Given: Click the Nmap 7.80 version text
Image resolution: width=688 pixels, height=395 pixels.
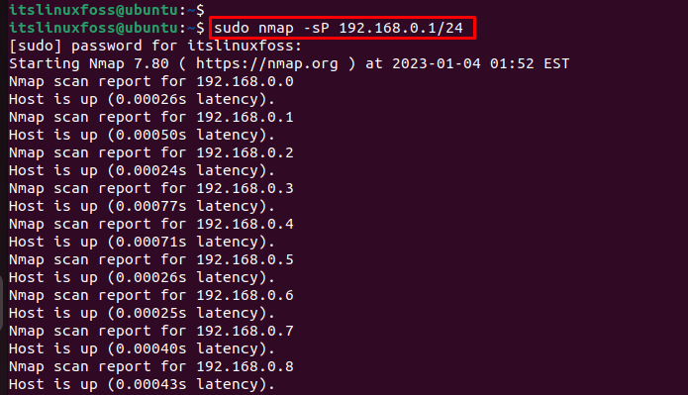Looking at the screenshot, I should tap(129, 64).
